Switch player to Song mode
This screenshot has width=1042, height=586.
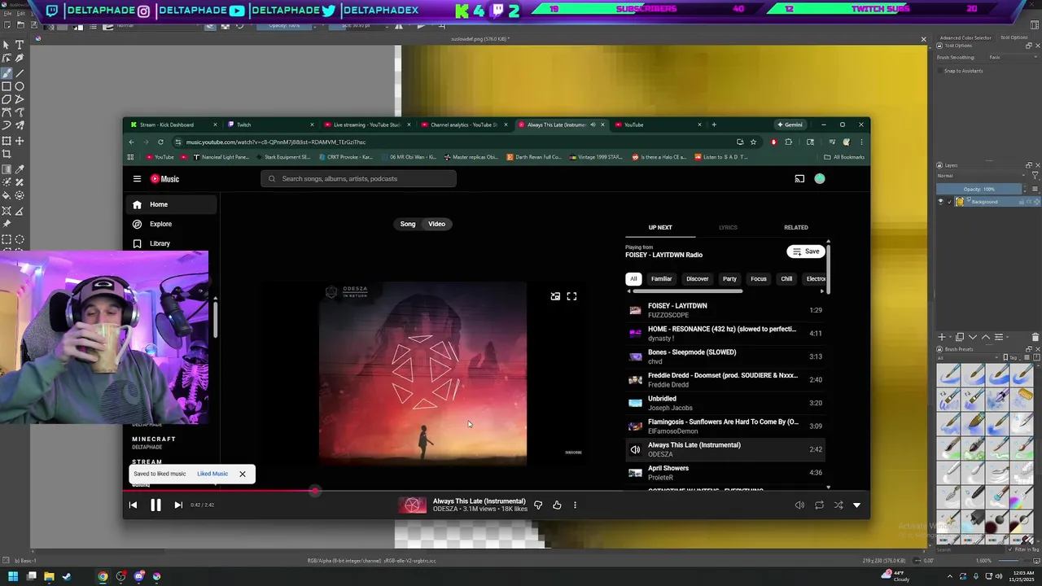(x=408, y=224)
